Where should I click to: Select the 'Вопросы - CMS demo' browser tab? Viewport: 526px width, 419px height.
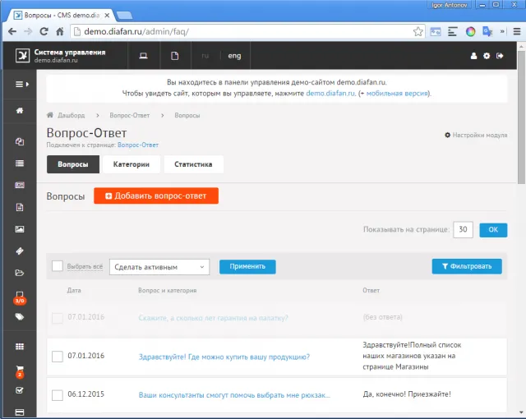coord(62,15)
